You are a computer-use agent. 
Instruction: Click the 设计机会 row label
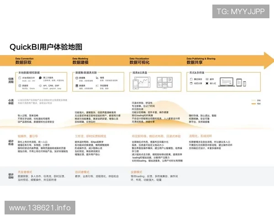click(x=11, y=142)
